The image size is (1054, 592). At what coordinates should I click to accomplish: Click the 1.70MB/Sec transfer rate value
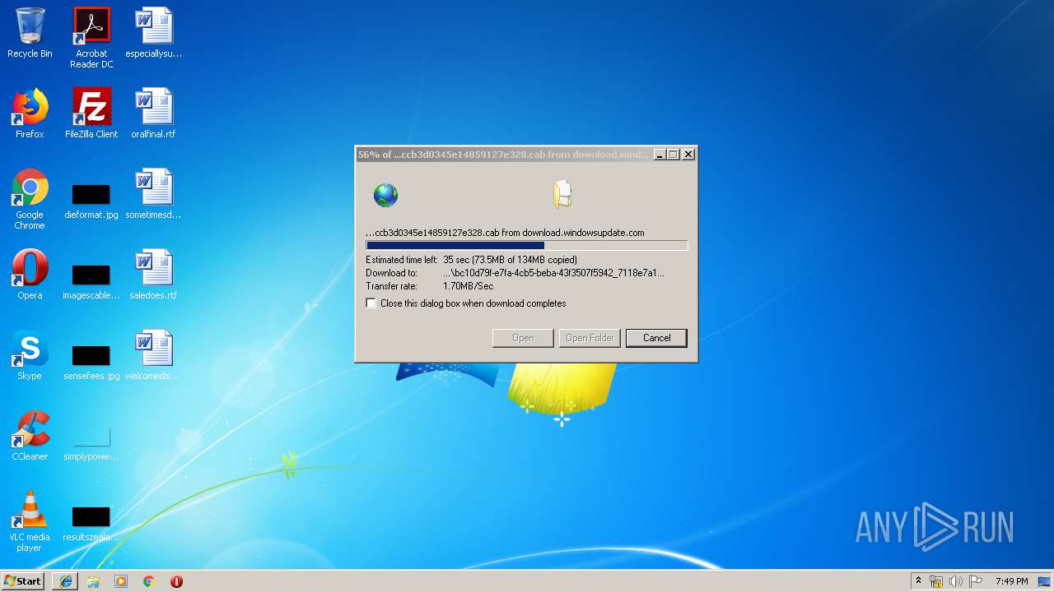(x=469, y=286)
